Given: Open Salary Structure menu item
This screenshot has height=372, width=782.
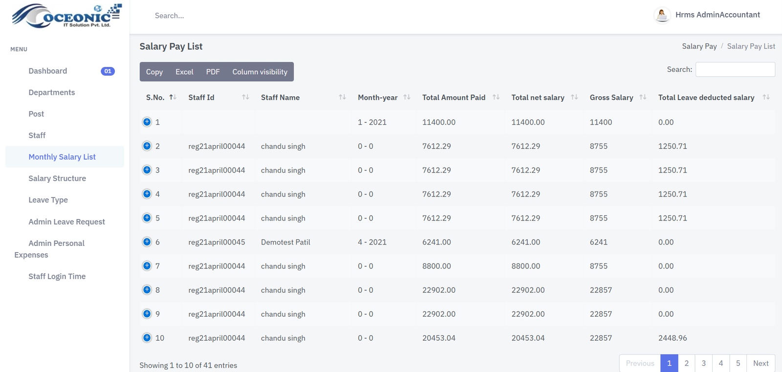Looking at the screenshot, I should click(57, 178).
